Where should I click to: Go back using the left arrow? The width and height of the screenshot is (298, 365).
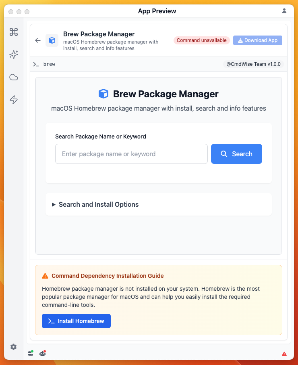[x=38, y=40]
